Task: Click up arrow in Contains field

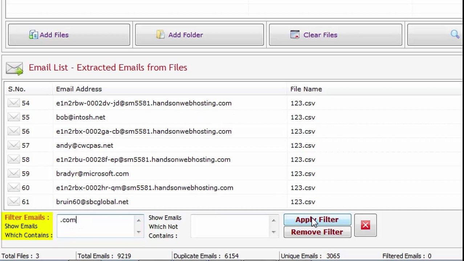Action: coord(139,220)
